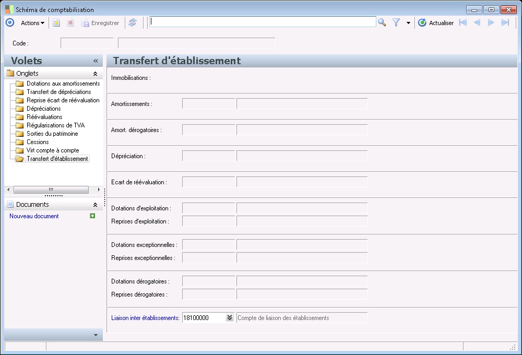Go to the first record arrow
This screenshot has width=522, height=355.
click(x=462, y=22)
